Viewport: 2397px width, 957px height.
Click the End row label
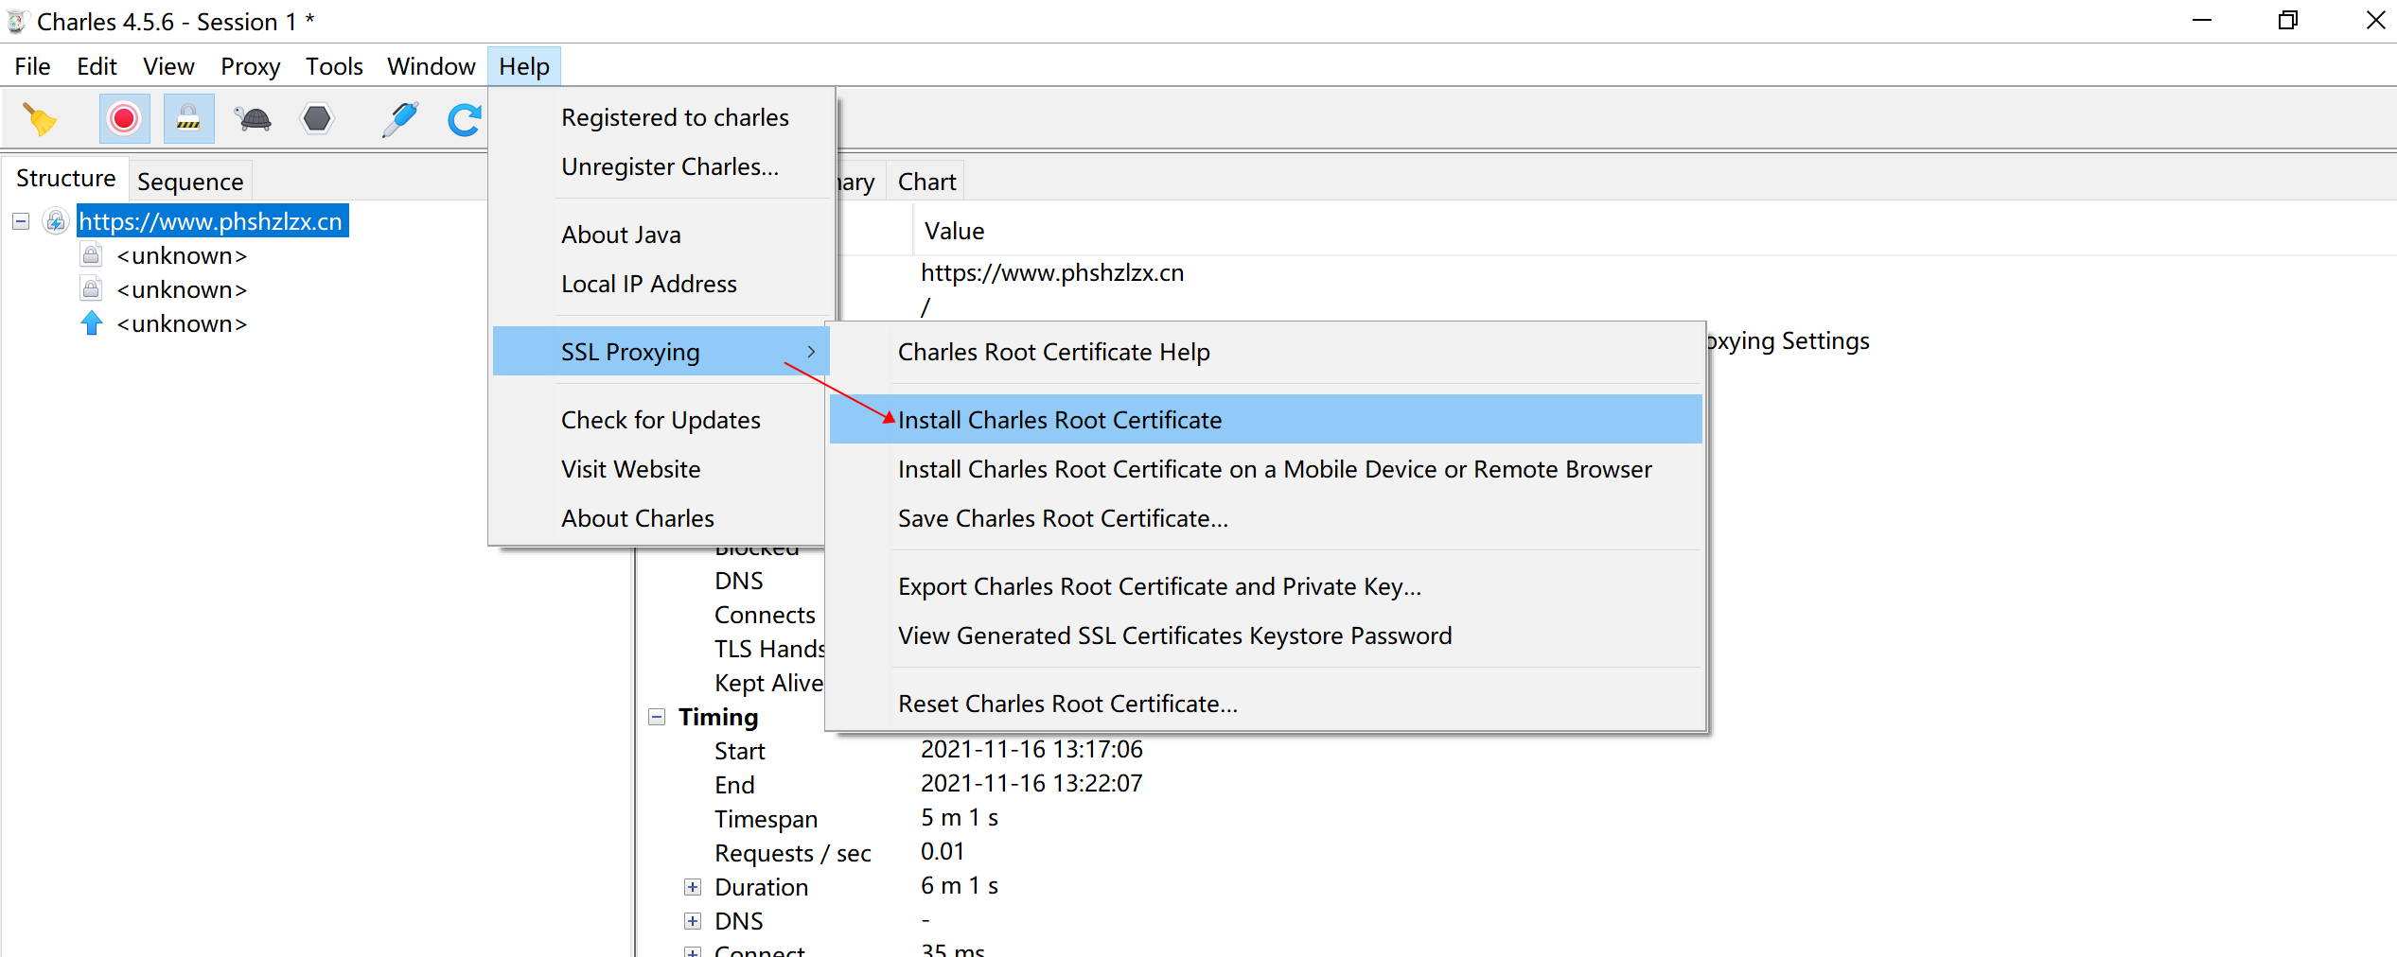coord(734,786)
